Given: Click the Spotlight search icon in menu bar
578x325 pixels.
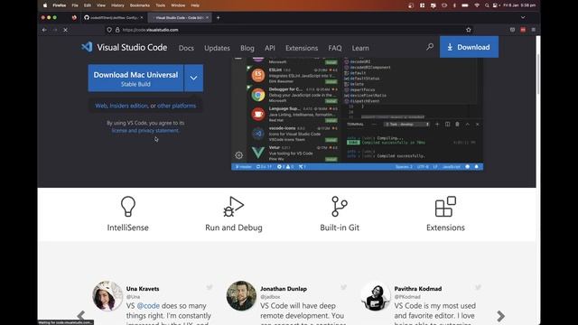Looking at the screenshot, I should [x=487, y=5].
